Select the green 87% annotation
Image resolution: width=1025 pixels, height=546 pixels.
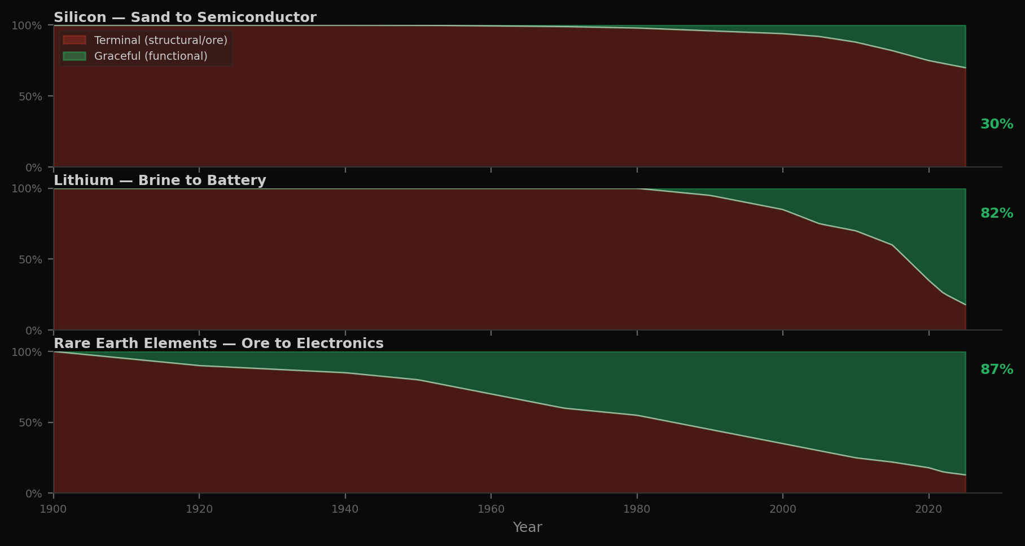pos(996,369)
